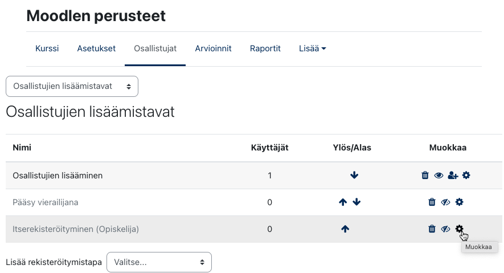This screenshot has height=273, width=504.
Task: Hide Osallistujien lisääminen with eye icon
Action: [x=439, y=175]
